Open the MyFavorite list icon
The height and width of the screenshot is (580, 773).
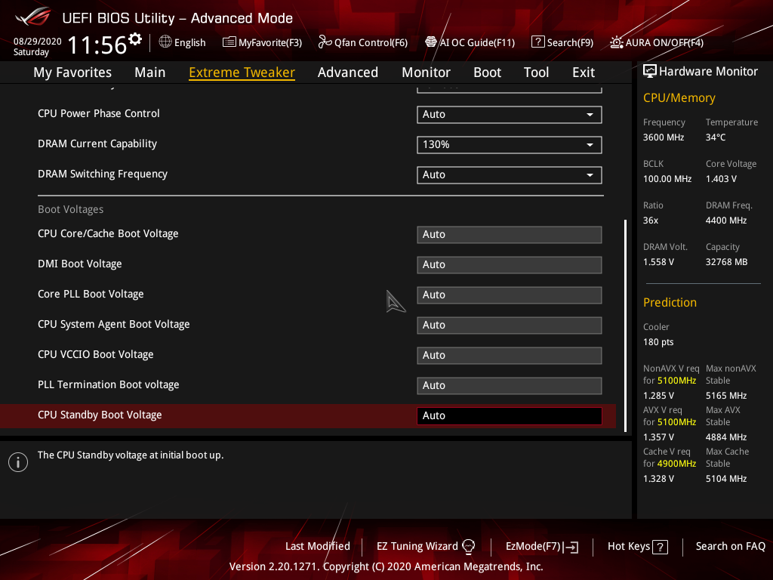229,42
